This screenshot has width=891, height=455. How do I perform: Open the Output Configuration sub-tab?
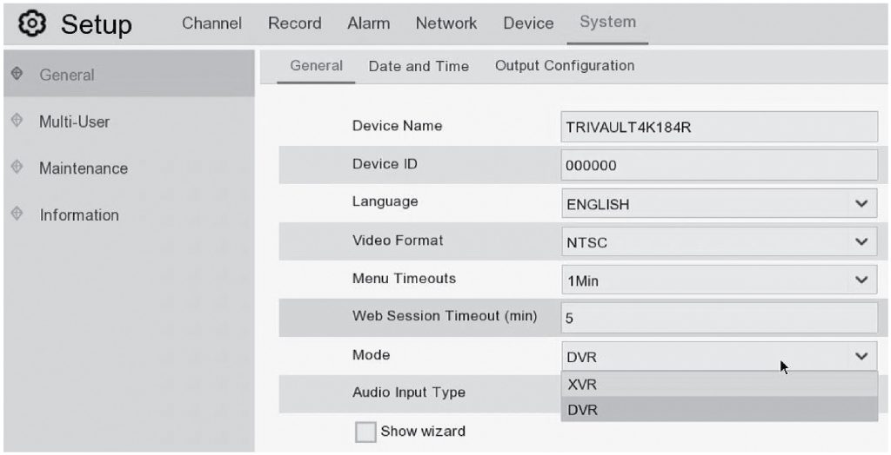(565, 66)
